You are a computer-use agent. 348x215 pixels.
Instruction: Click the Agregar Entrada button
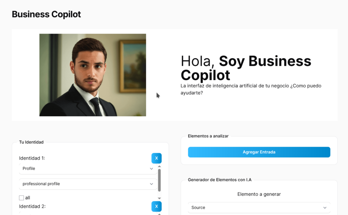coord(259,152)
